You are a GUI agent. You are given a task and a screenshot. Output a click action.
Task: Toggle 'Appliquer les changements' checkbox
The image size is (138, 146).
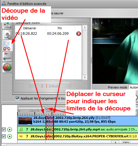coord(17,98)
